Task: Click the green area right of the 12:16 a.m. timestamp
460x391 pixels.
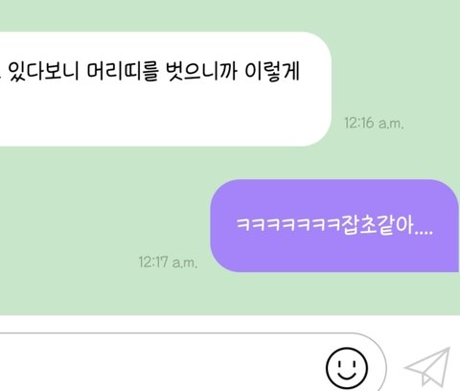Action: coord(431,123)
